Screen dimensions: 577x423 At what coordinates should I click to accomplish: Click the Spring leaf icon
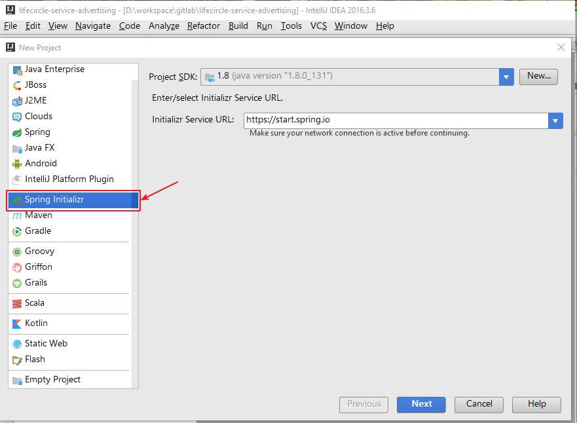point(17,133)
